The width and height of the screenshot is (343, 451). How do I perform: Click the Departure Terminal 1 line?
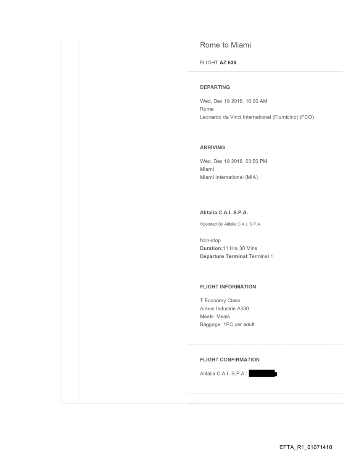tap(236, 256)
